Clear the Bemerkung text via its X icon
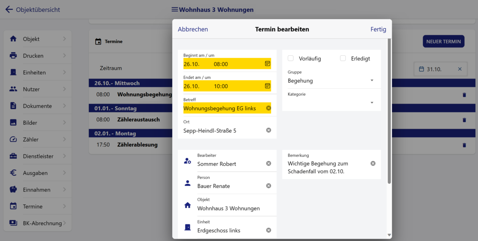 [372, 163]
